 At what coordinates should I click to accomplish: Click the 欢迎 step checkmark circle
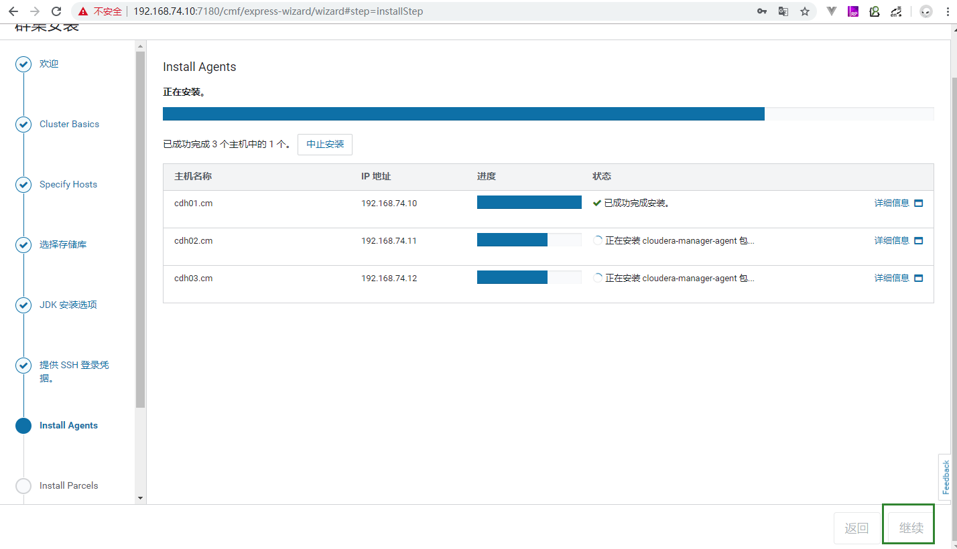(x=23, y=64)
